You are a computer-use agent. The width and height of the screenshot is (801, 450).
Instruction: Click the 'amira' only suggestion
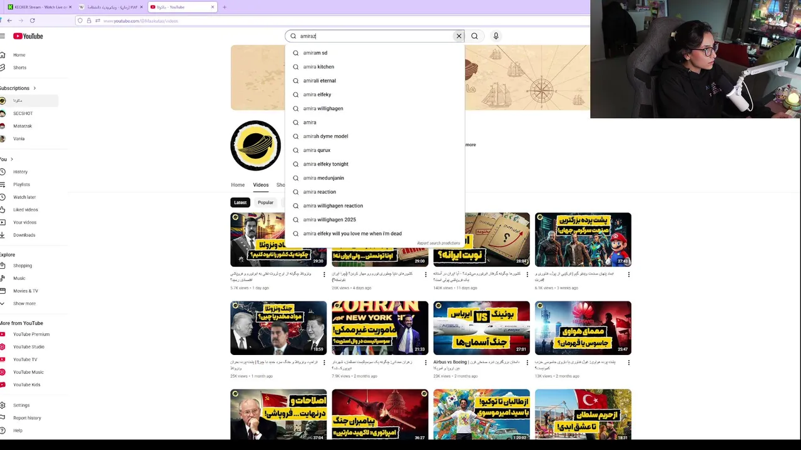pyautogui.click(x=375, y=122)
